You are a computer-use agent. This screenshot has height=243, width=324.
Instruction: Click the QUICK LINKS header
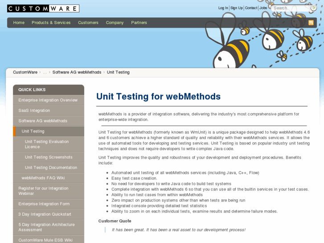pyautogui.click(x=49, y=90)
